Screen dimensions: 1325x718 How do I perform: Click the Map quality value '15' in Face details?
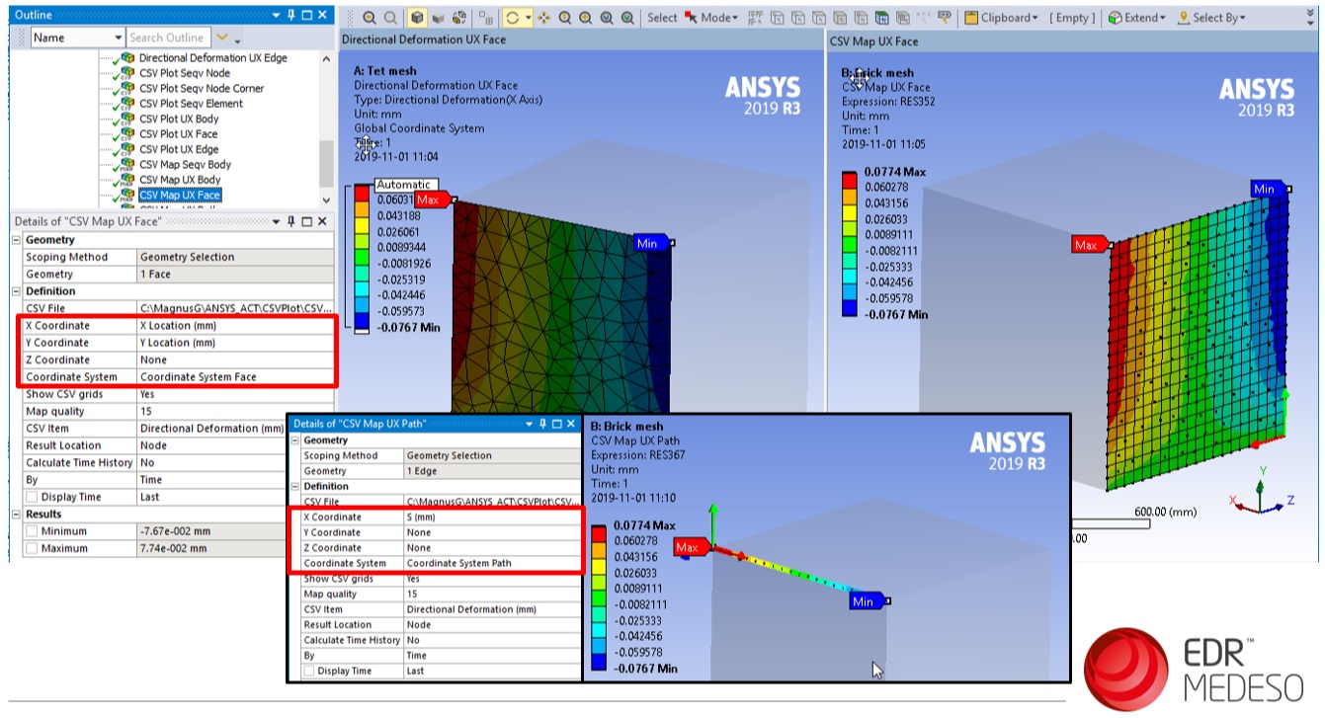[x=235, y=412]
